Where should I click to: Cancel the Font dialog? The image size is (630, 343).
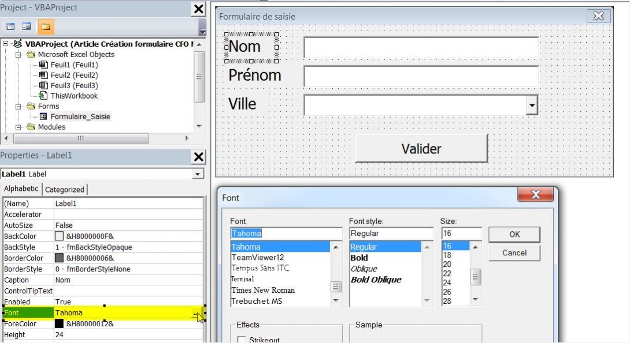(513, 253)
